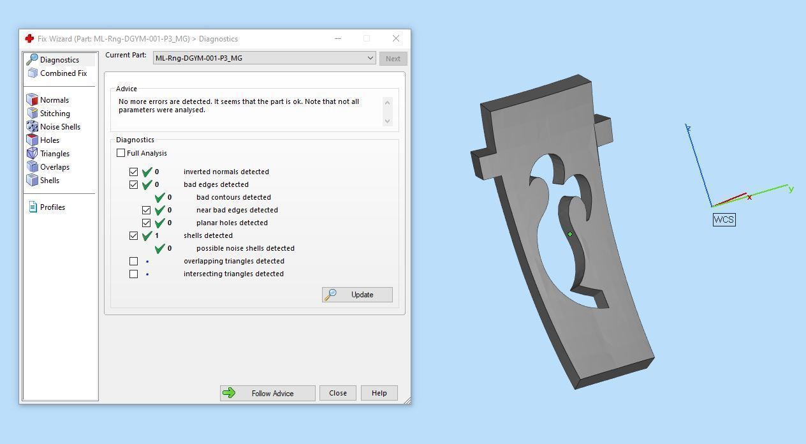
Task: Uncheck the shells detected checkbox
Action: coord(133,235)
